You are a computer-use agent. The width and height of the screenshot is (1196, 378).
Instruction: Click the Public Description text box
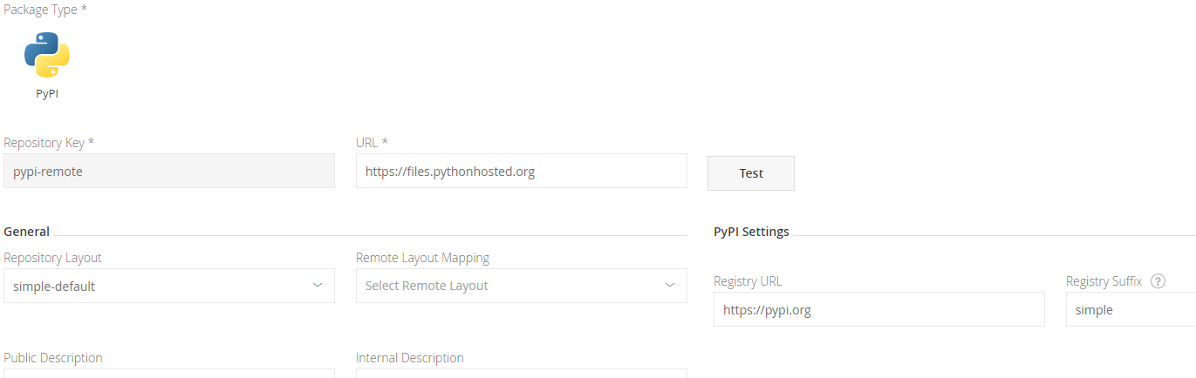point(168,373)
